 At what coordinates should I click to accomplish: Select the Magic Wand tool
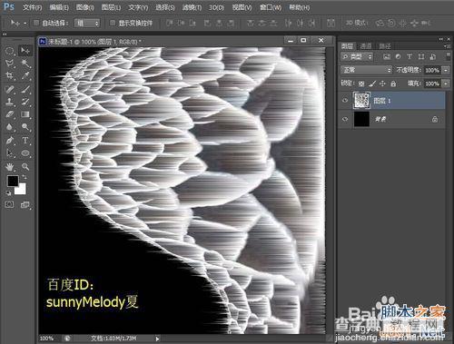coord(25,64)
